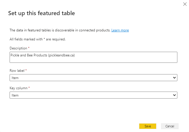Click the 'All fields marked with *' note
This screenshot has height=132, width=189.
coord(38,39)
